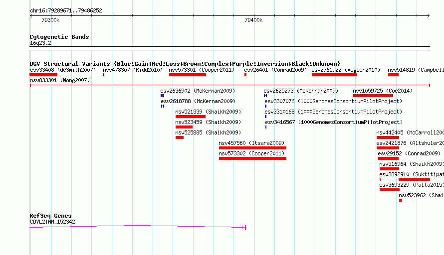Open esv3307076 1000GenomesConsortiumPilotProject entry
The width and height of the screenshot is (444, 255).
pos(333,101)
